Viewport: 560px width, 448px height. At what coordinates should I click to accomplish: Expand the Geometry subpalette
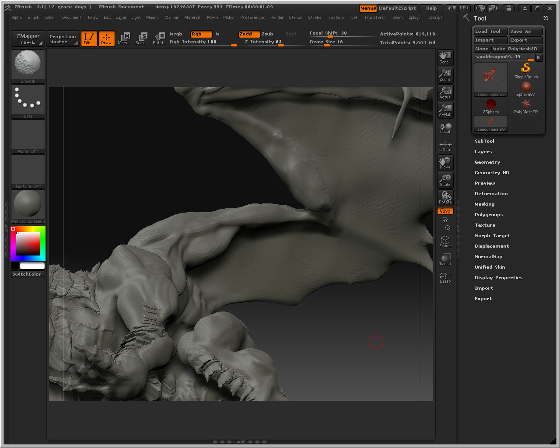point(487,162)
